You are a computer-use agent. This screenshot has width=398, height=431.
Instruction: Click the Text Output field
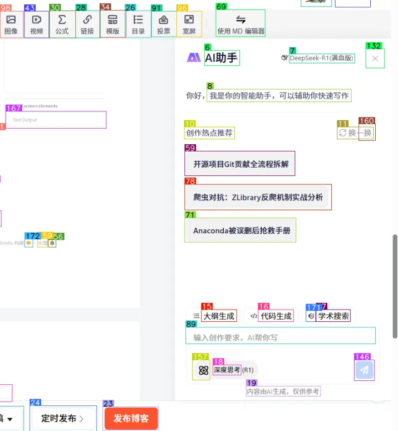point(56,120)
